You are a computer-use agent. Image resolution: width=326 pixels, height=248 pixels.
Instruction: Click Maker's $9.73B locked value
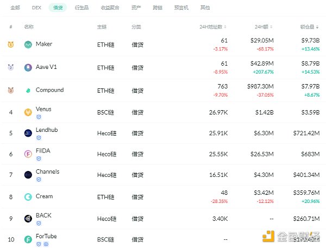(x=310, y=41)
